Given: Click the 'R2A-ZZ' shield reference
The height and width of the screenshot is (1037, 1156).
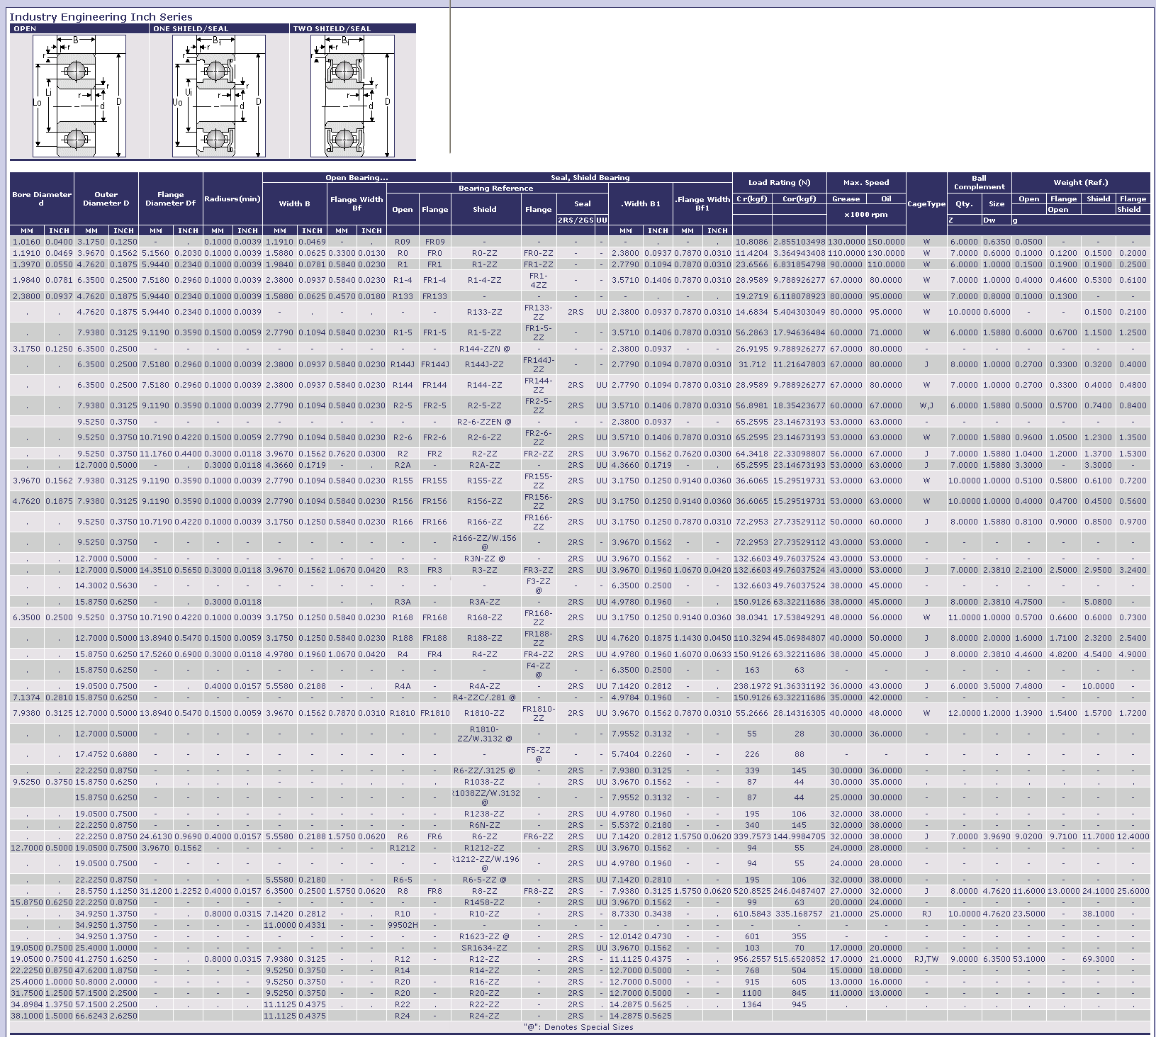Looking at the screenshot, I should coord(485,465).
